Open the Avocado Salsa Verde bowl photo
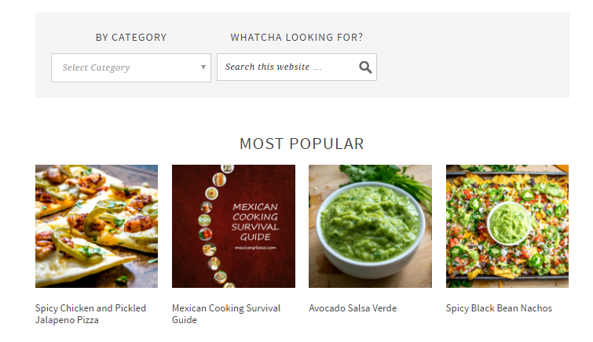The image size is (593, 342). [x=370, y=226]
